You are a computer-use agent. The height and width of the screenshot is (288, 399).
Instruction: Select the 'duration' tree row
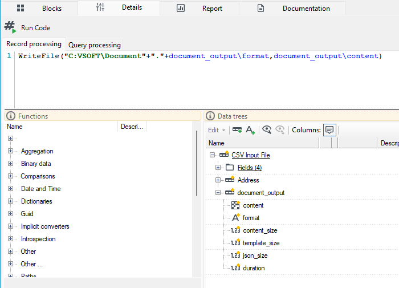click(x=254, y=267)
